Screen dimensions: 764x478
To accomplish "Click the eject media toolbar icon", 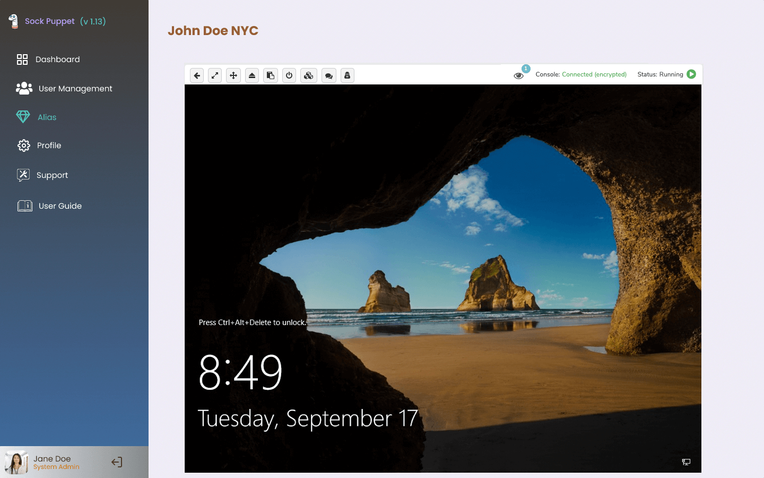I will click(252, 75).
